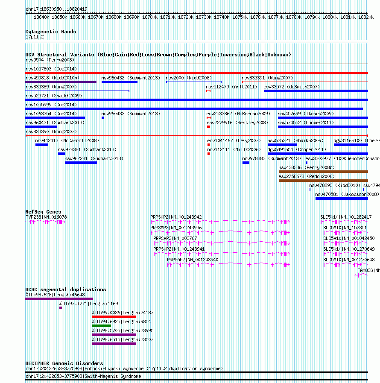Click the nsv833391 (Wong2007) variant label
The width and height of the screenshot is (380, 383).
coord(267,78)
